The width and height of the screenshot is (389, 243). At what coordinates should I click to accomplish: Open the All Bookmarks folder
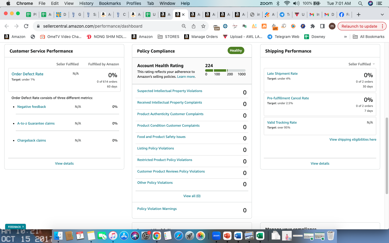(369, 37)
